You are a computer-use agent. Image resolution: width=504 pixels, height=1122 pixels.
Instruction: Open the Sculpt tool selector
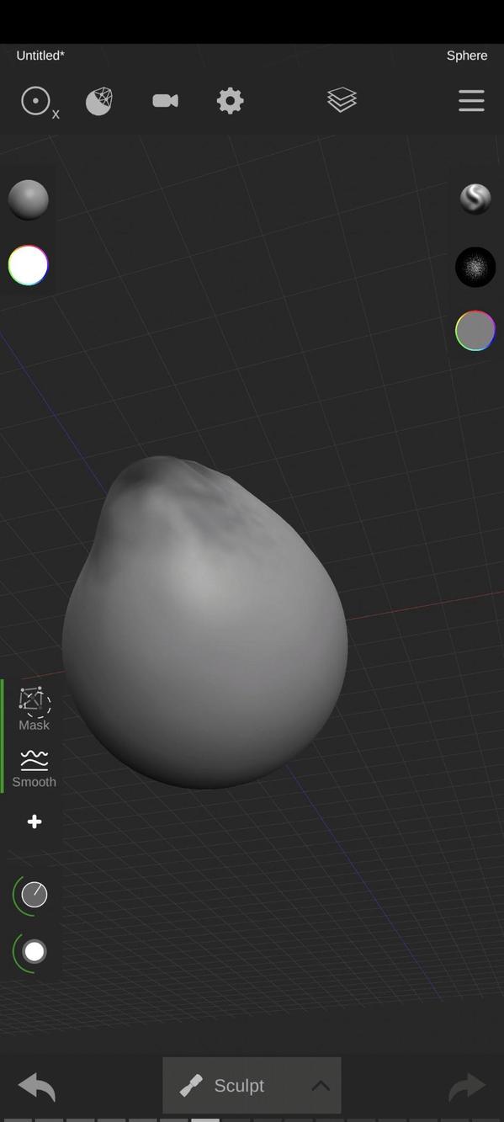tap(252, 1085)
